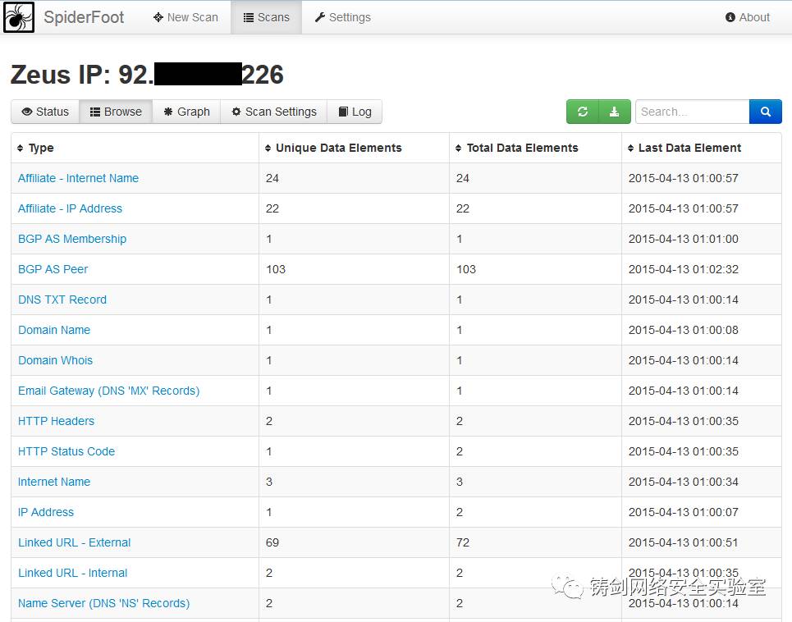
Task: Open Affiliate - IP Address results
Action: click(x=71, y=208)
